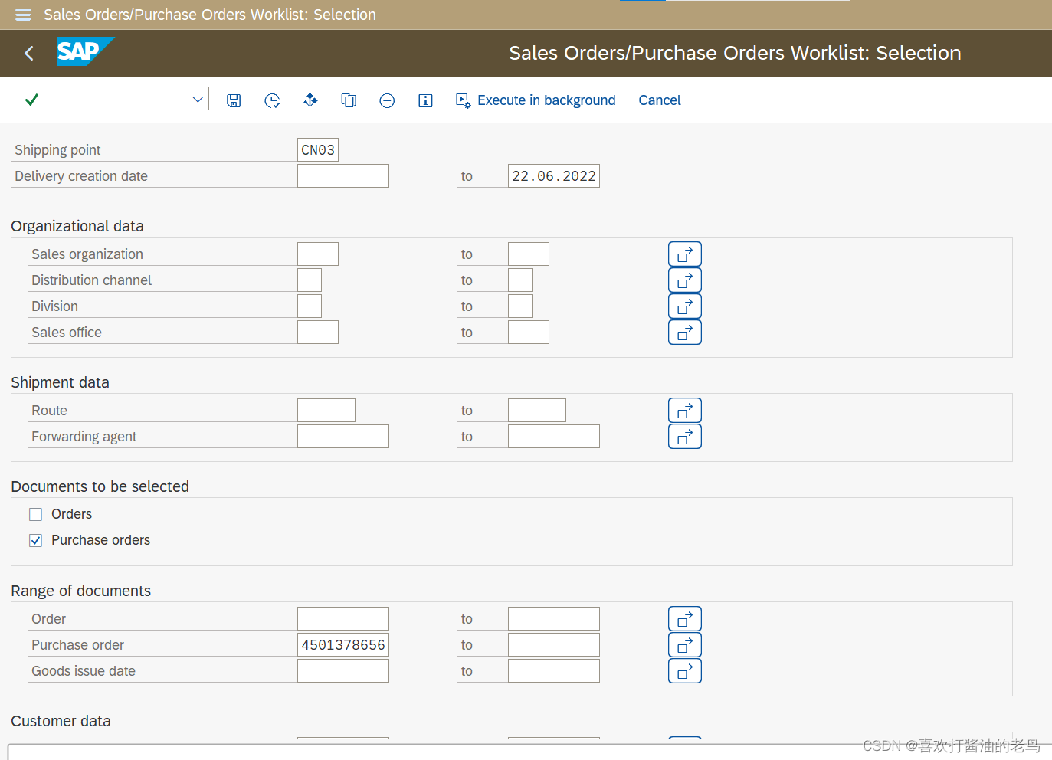Open multiple selection for Forwarding agent

(x=684, y=436)
